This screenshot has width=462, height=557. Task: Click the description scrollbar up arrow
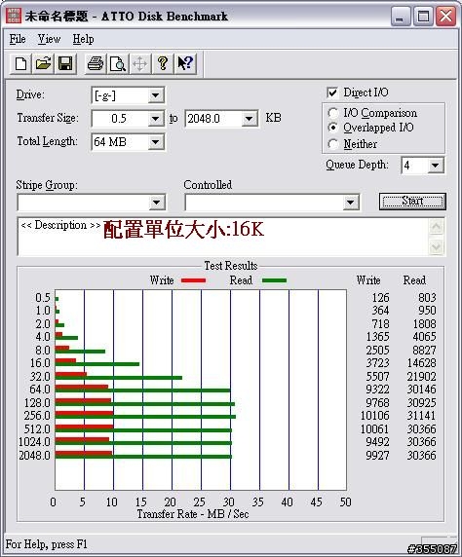(437, 227)
